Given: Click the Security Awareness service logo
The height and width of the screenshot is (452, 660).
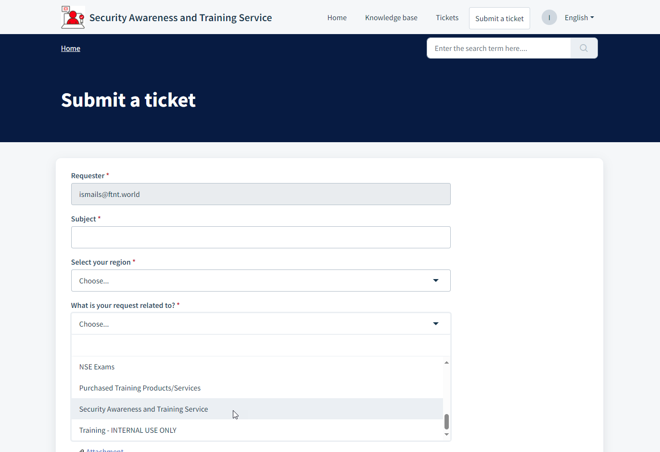Looking at the screenshot, I should 73,17.
